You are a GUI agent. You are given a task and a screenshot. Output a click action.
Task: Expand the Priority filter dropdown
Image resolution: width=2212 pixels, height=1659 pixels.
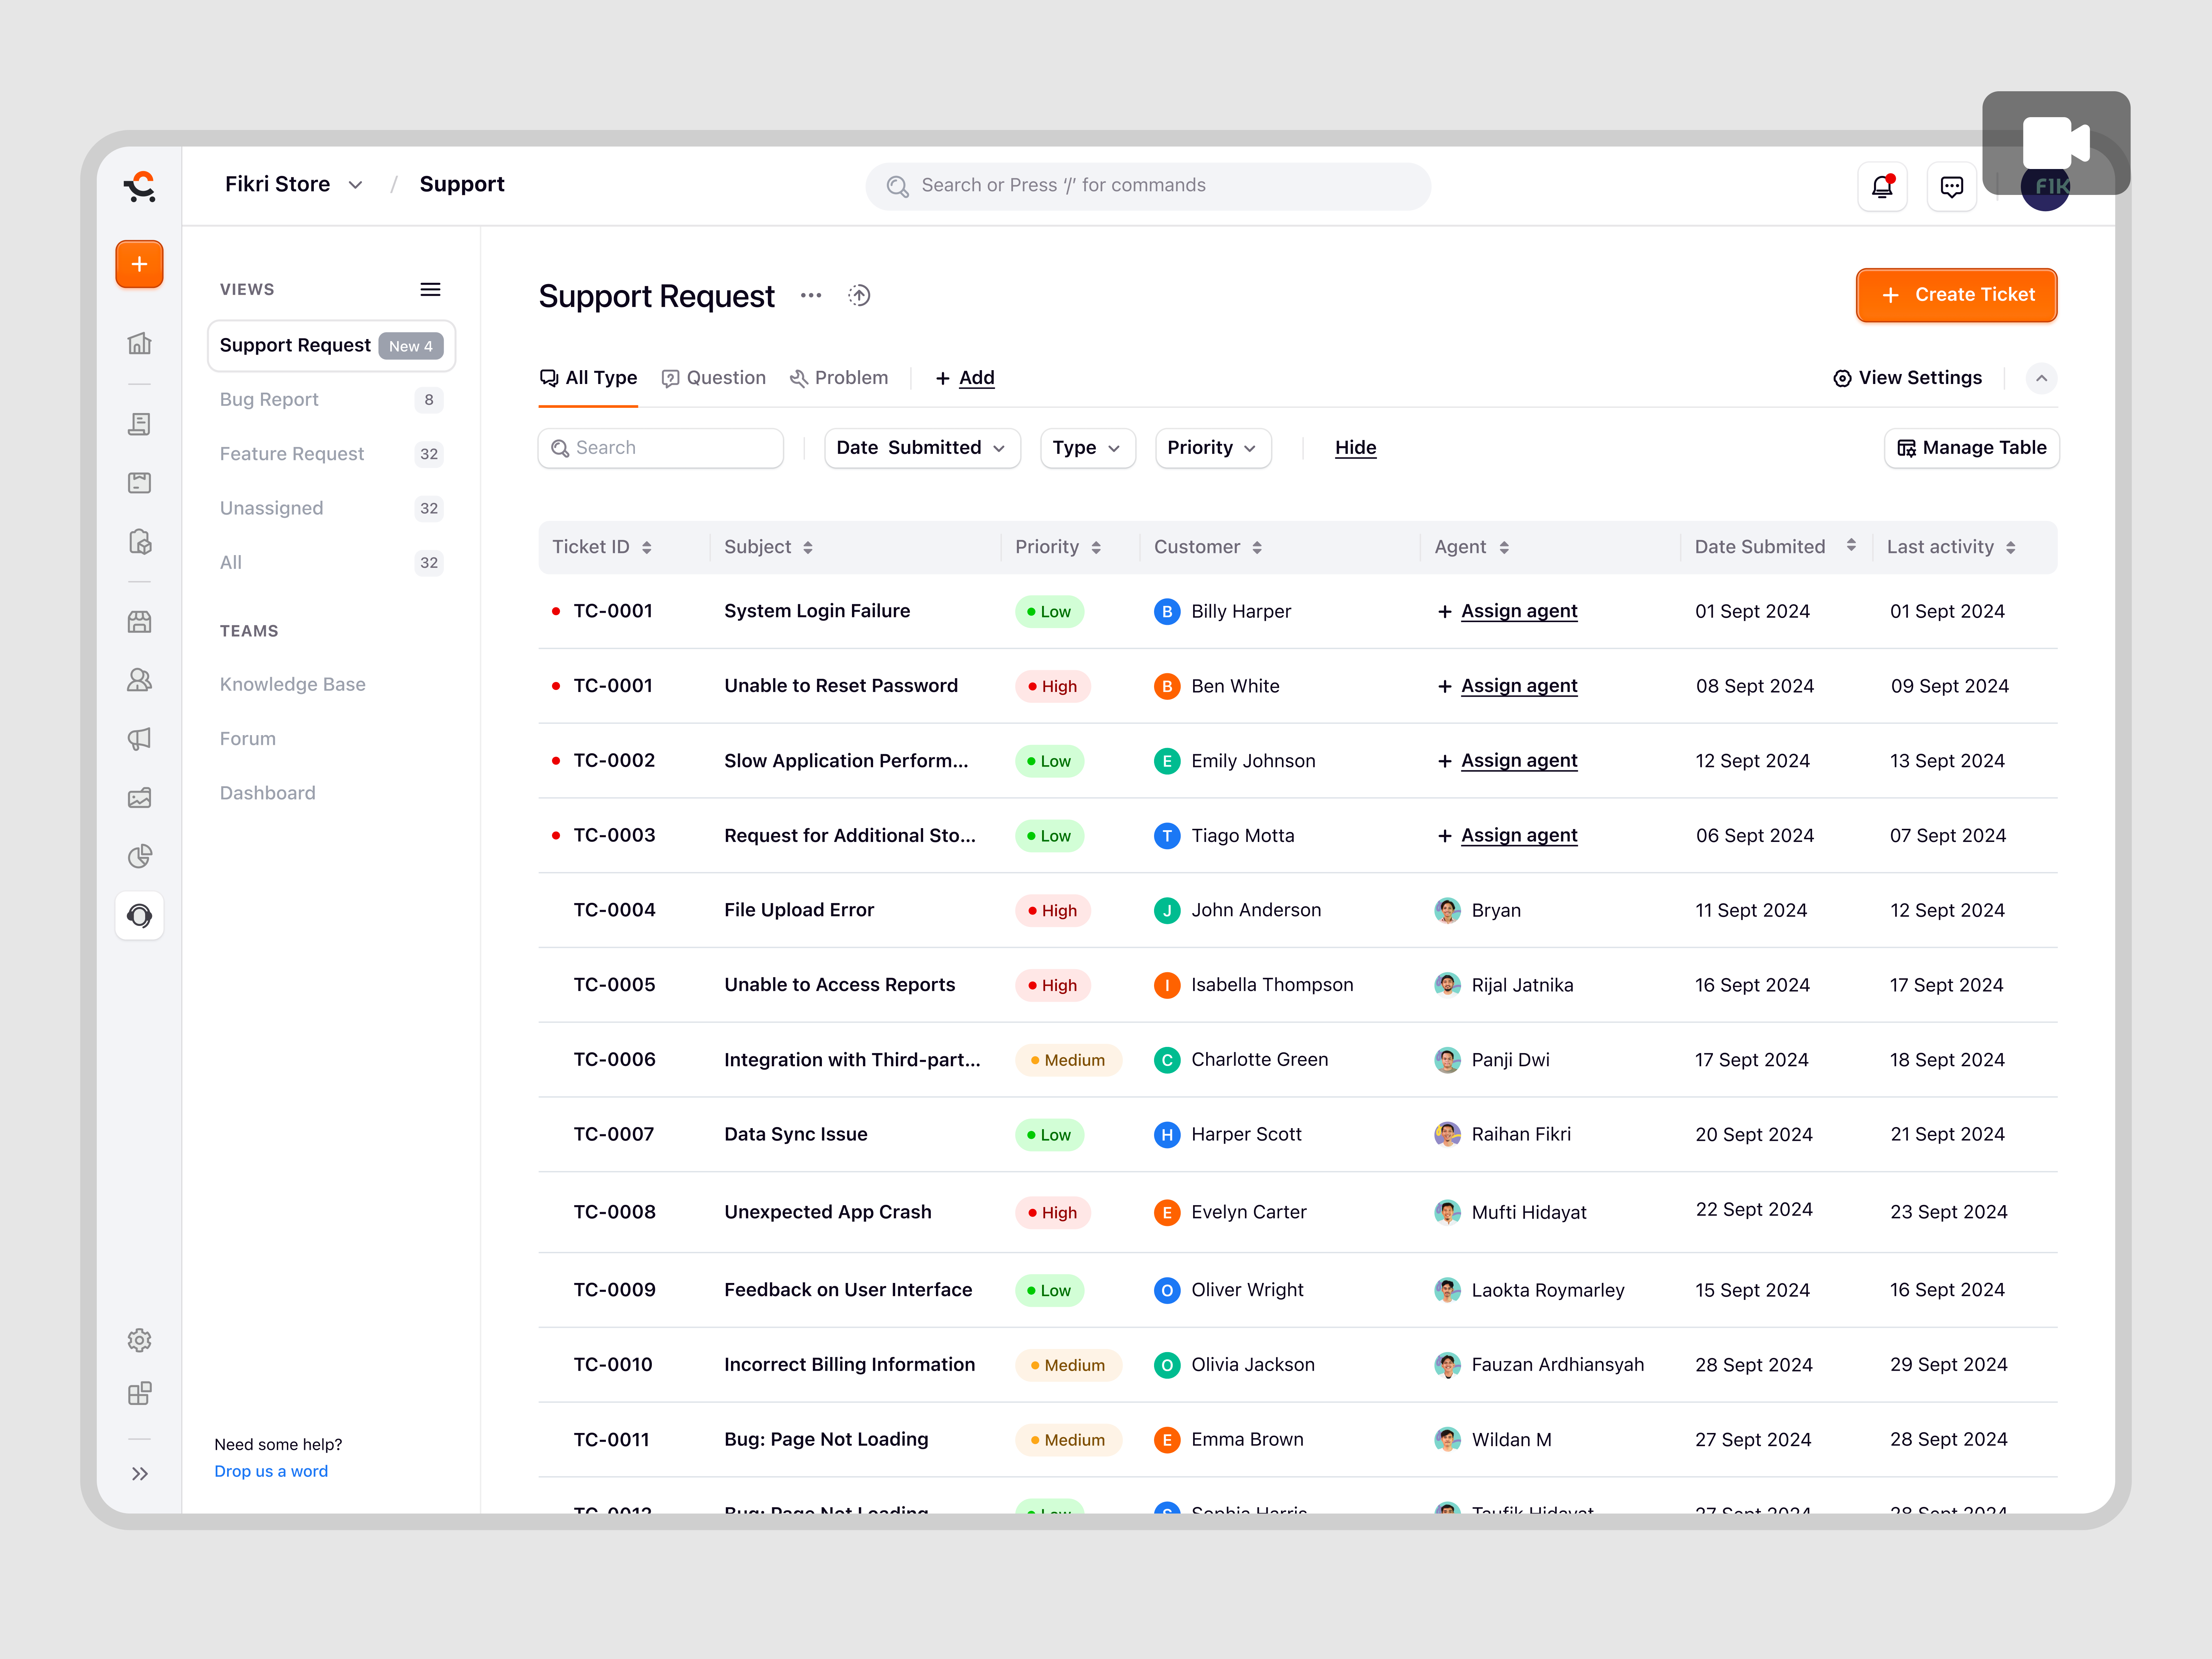tap(1212, 447)
